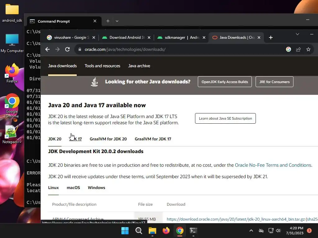Open Oracle No-Fee Terms and Conditions link
Screen dimensions: 318x238
pos(273,165)
